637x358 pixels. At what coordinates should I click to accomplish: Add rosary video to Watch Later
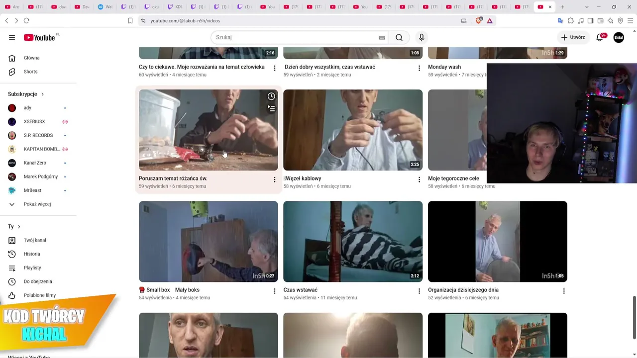(271, 96)
